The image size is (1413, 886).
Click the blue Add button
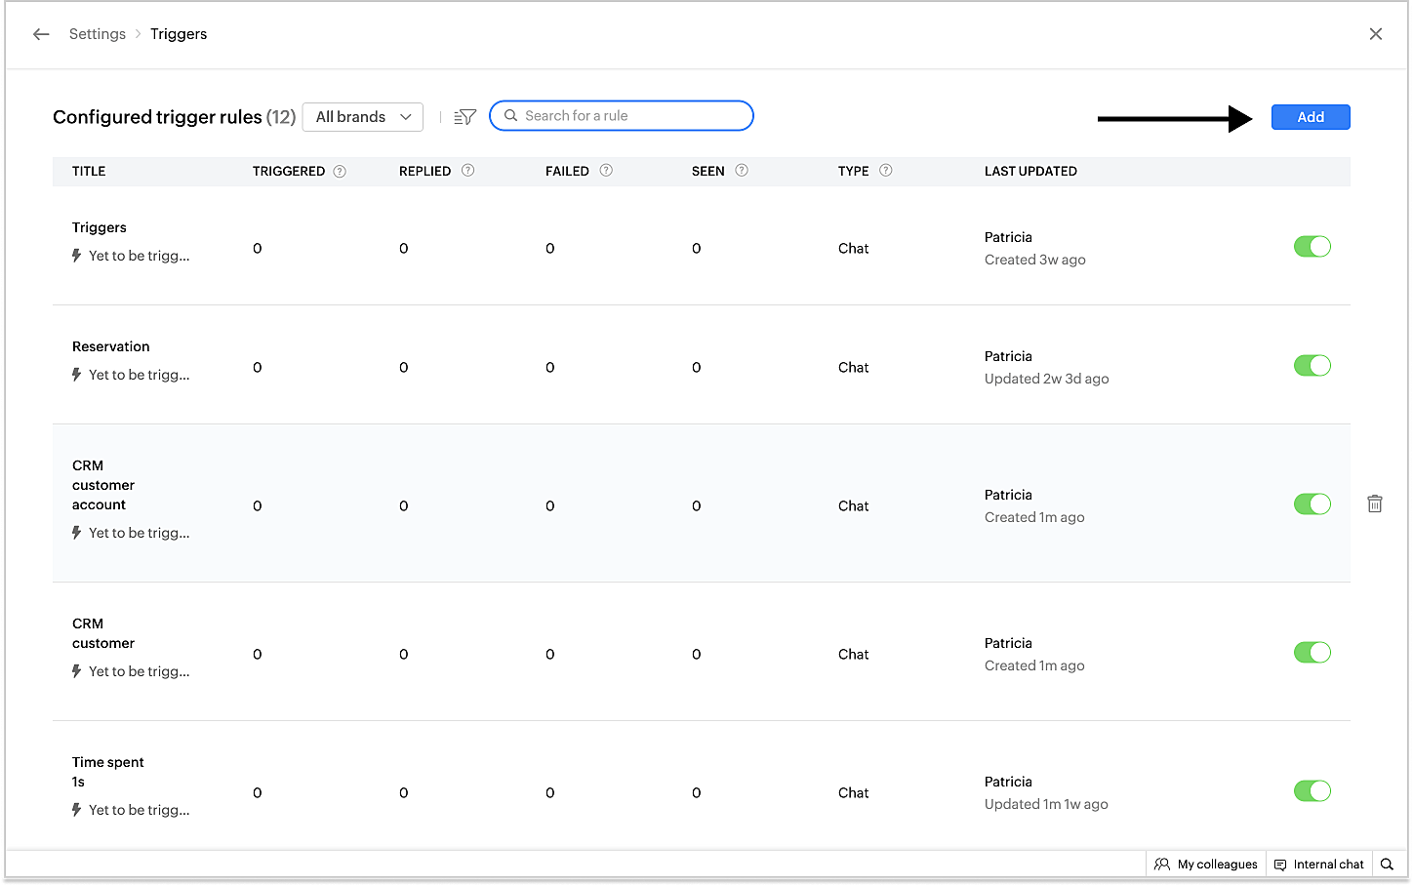pos(1310,117)
